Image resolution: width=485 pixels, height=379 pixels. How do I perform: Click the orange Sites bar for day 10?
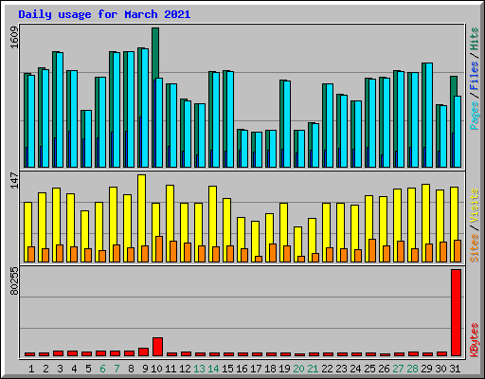pos(159,249)
